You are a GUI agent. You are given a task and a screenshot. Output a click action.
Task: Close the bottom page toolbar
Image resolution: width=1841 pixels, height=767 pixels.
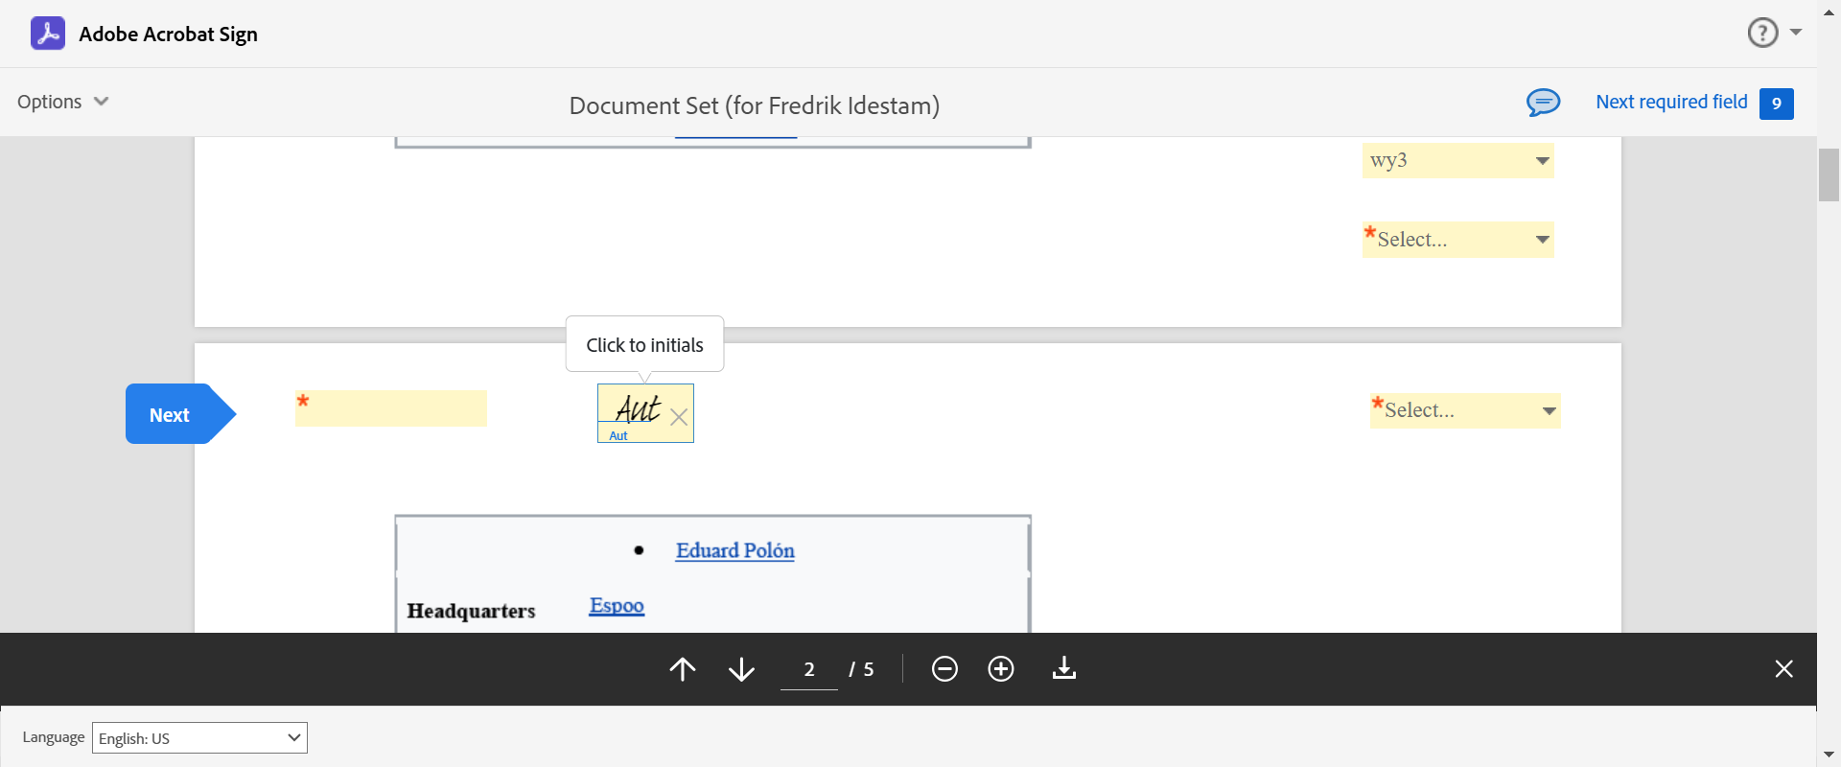click(1783, 668)
